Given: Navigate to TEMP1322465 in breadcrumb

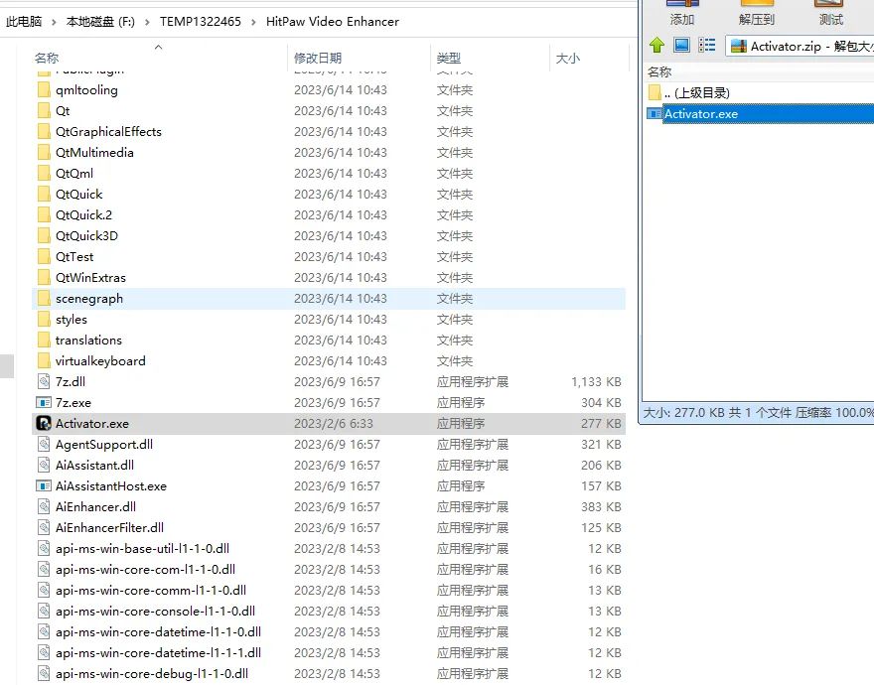Looking at the screenshot, I should (x=201, y=22).
